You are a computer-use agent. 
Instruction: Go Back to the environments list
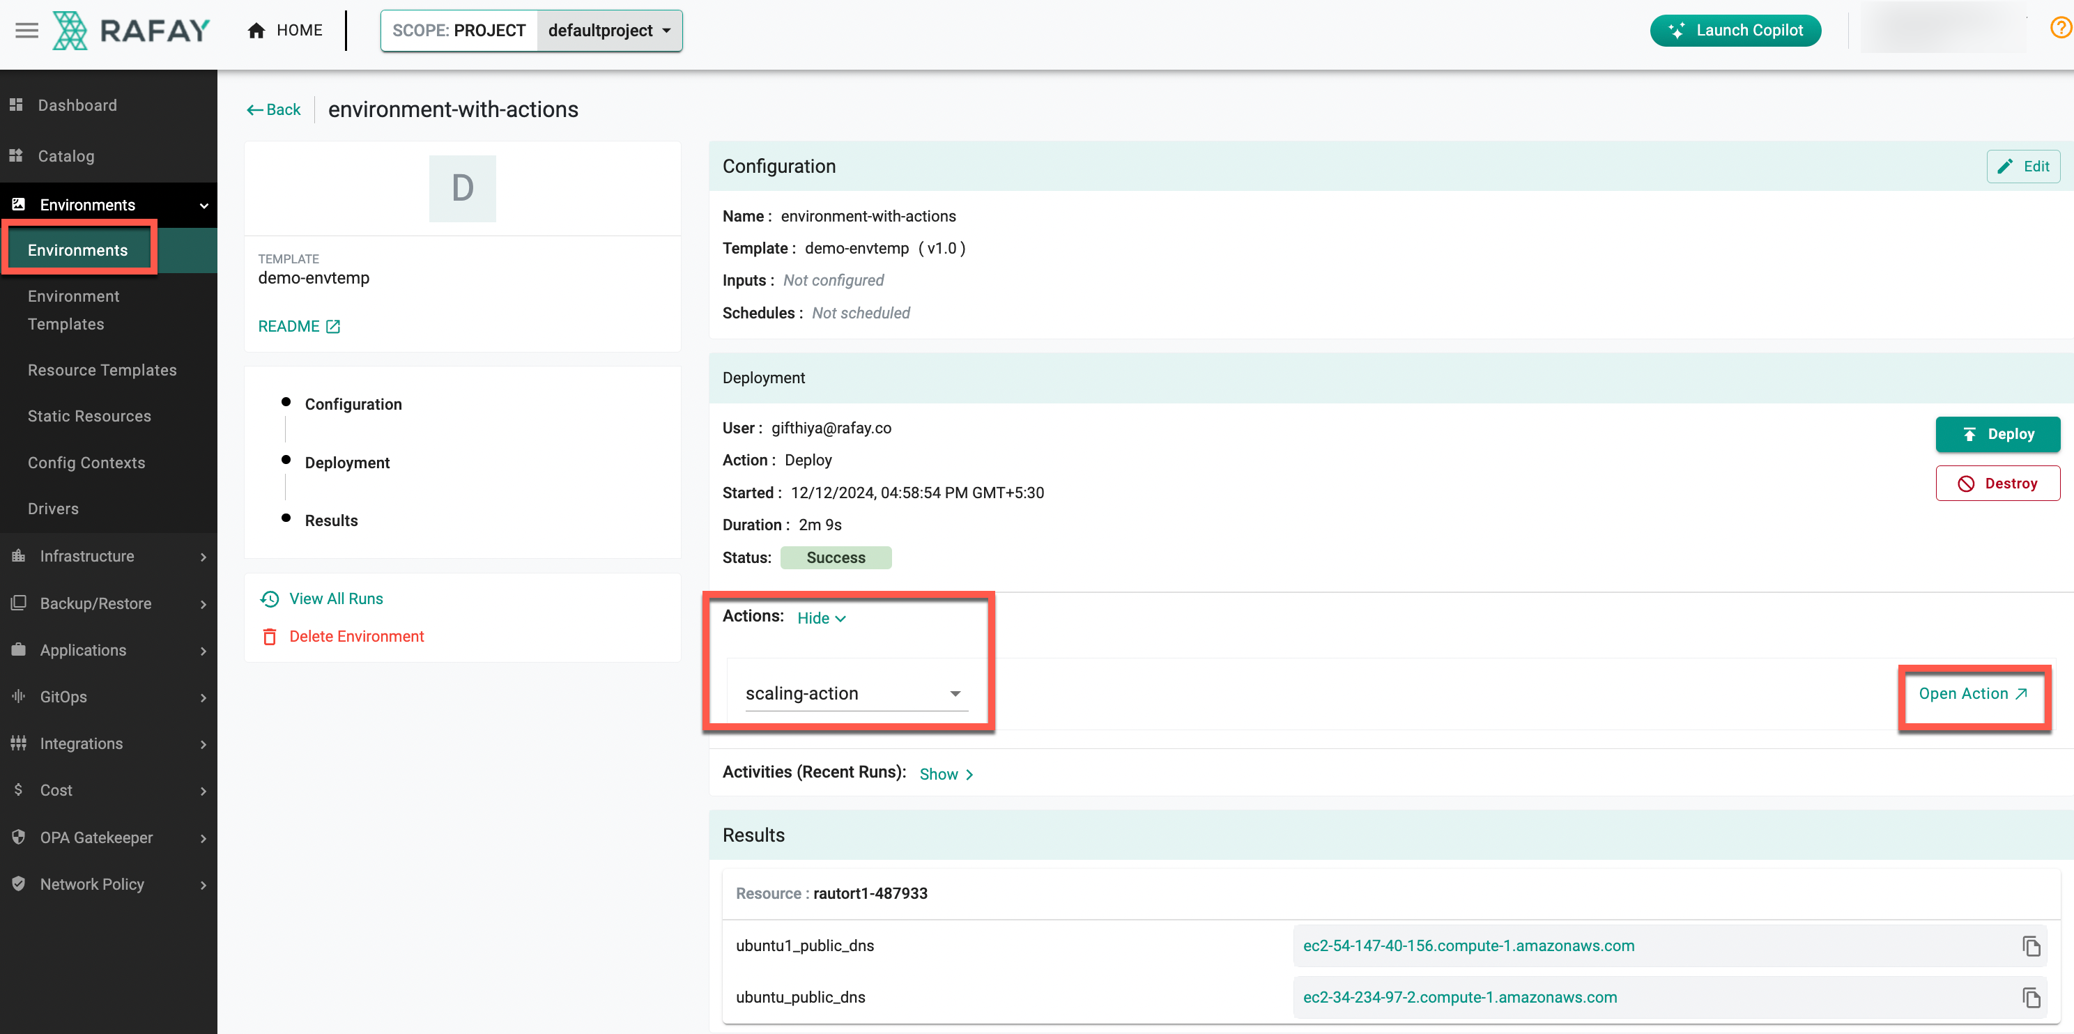274,109
